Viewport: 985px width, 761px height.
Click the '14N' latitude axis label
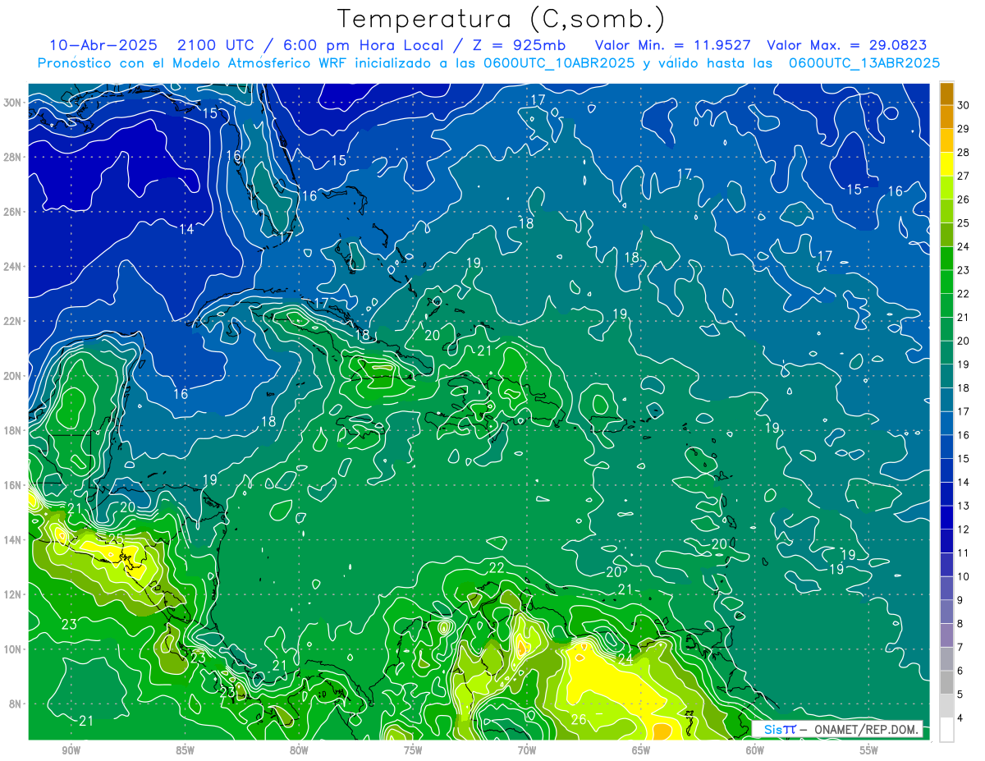(x=11, y=539)
